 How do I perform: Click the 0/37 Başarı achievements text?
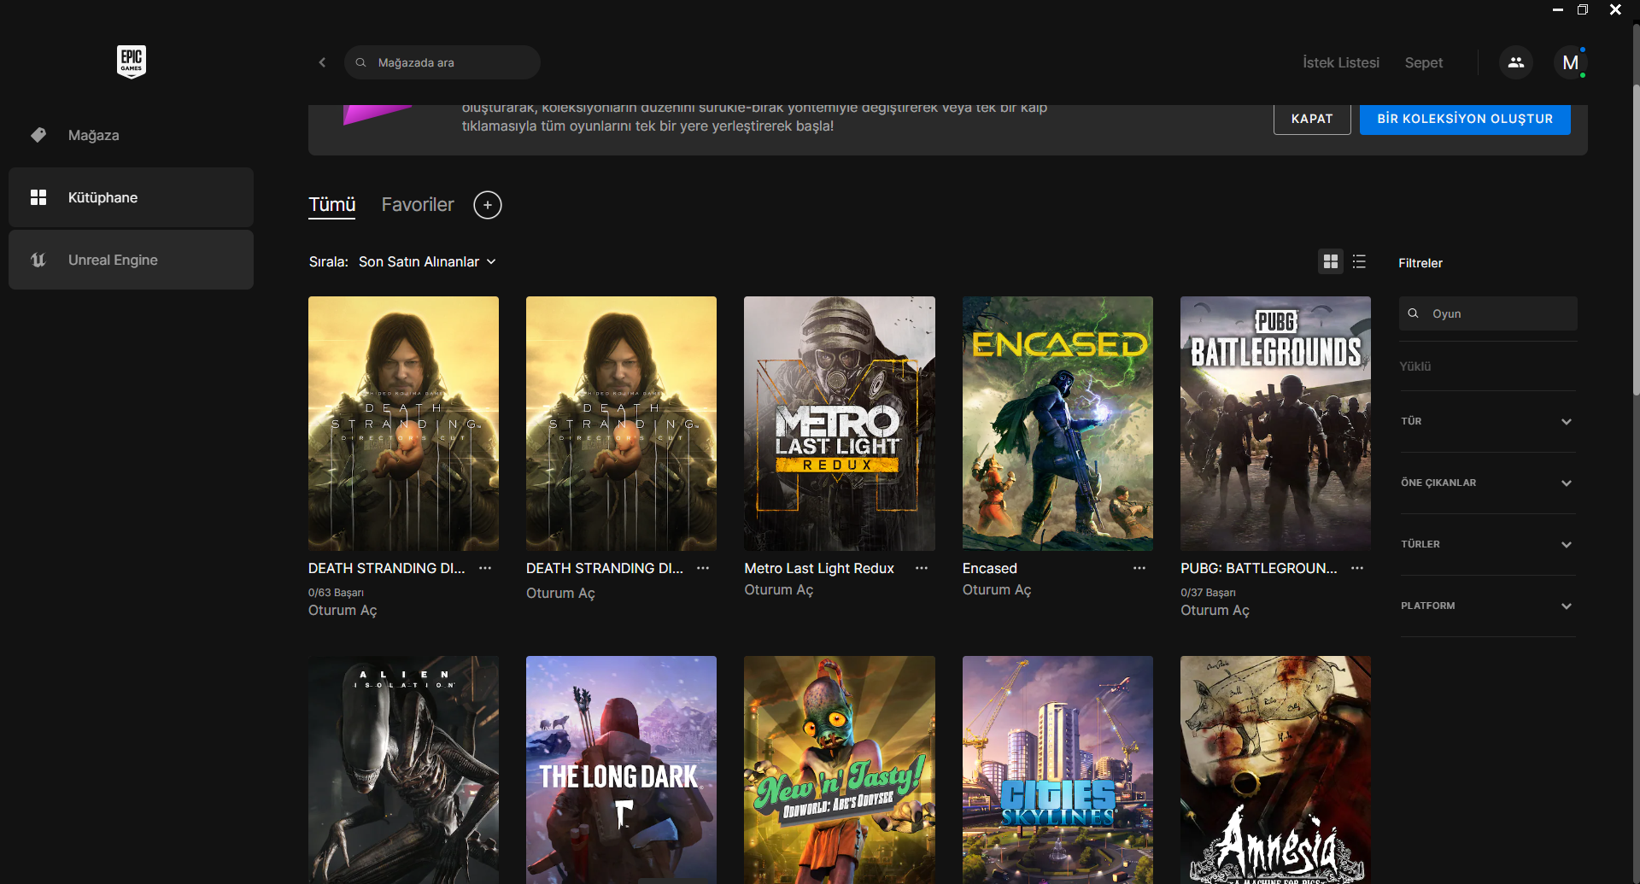1208,593
